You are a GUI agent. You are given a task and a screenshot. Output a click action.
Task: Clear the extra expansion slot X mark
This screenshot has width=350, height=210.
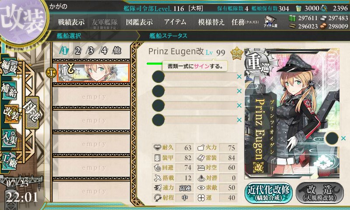(x=343, y=138)
